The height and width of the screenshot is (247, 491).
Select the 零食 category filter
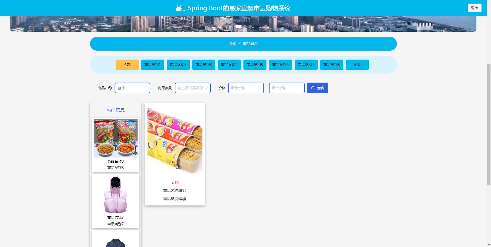click(x=357, y=65)
